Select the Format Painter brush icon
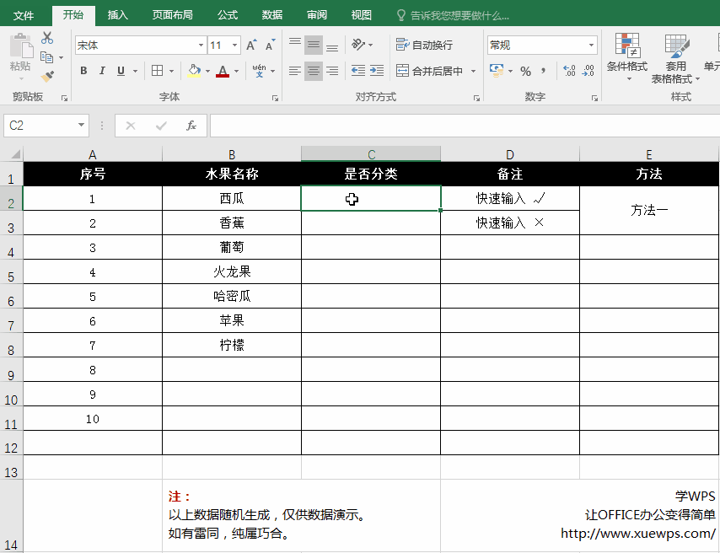Viewport: 720px width, 553px height. coord(47,76)
